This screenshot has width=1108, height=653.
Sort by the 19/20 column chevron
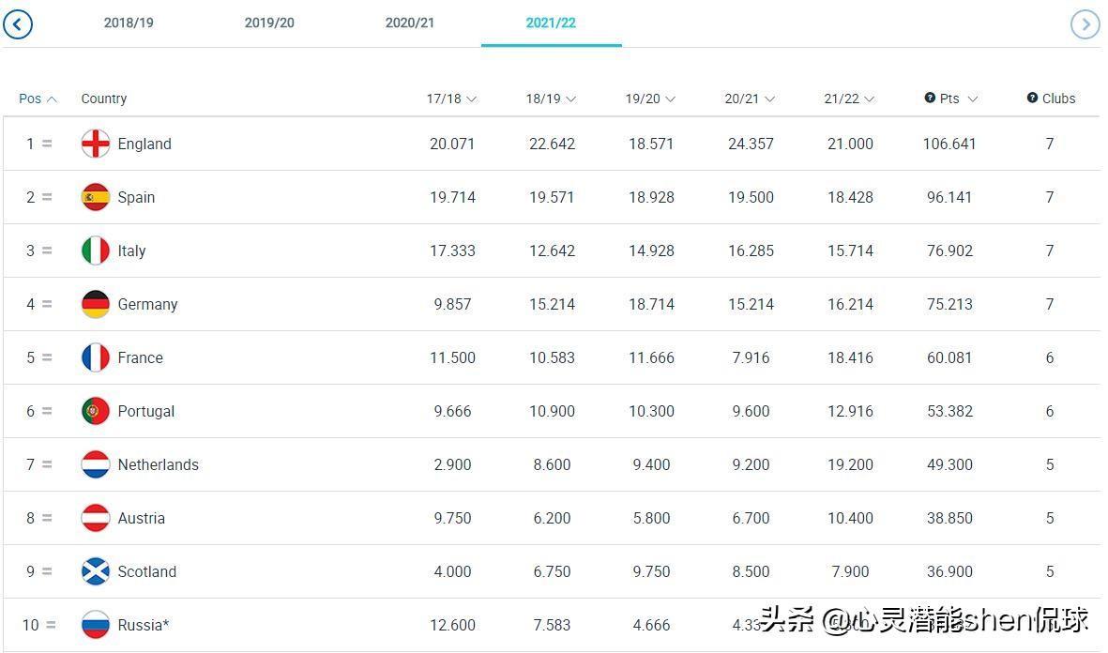[670, 99]
